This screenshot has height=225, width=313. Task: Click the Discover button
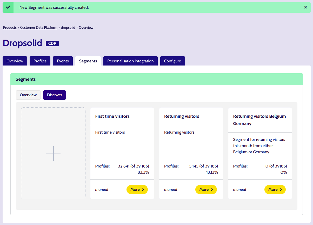pyautogui.click(x=55, y=95)
